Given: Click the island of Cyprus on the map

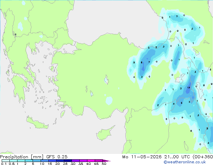Looking at the screenshot, I should (x=104, y=134).
